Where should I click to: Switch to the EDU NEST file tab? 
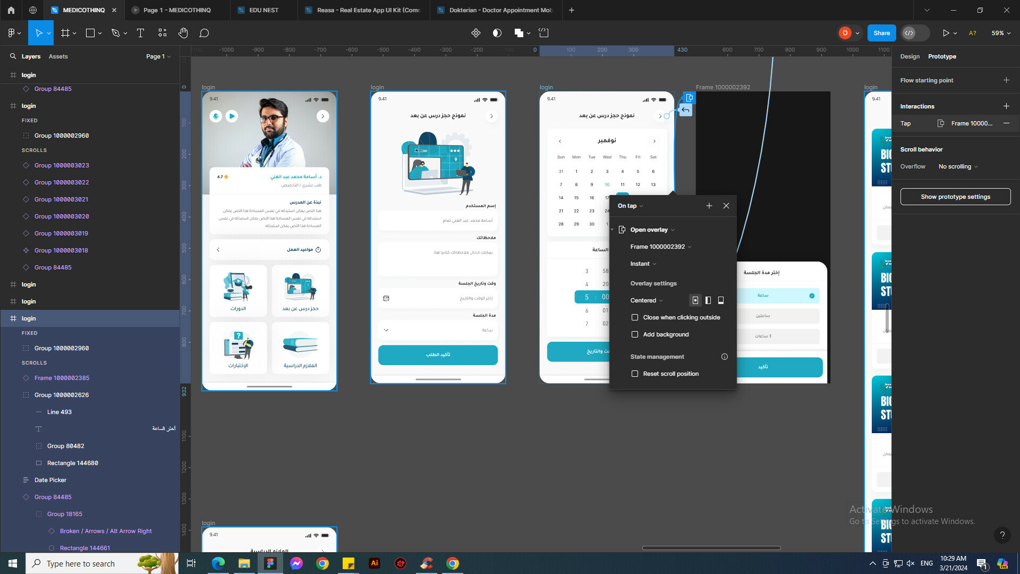[263, 10]
